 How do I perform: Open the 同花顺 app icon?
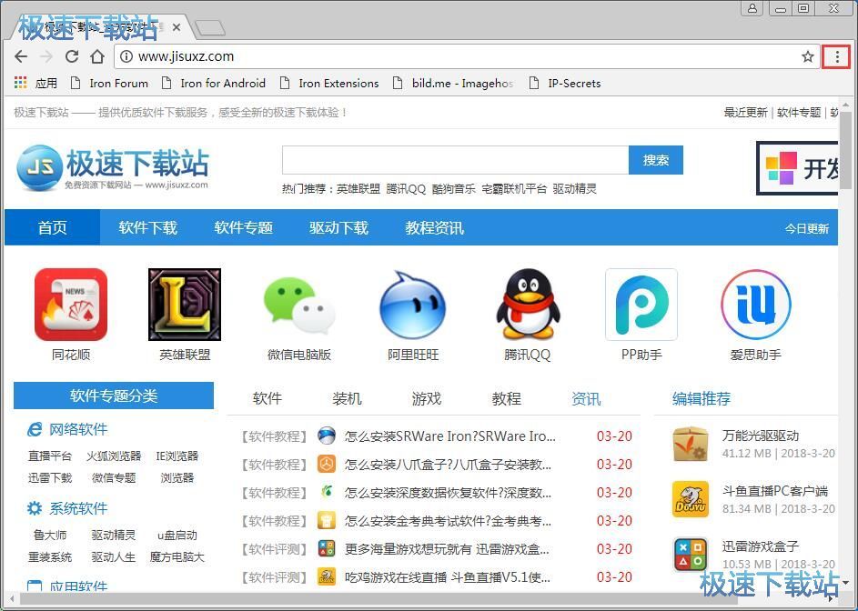click(71, 305)
